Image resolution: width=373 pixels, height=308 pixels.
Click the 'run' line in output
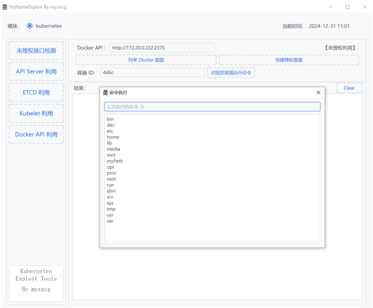110,185
